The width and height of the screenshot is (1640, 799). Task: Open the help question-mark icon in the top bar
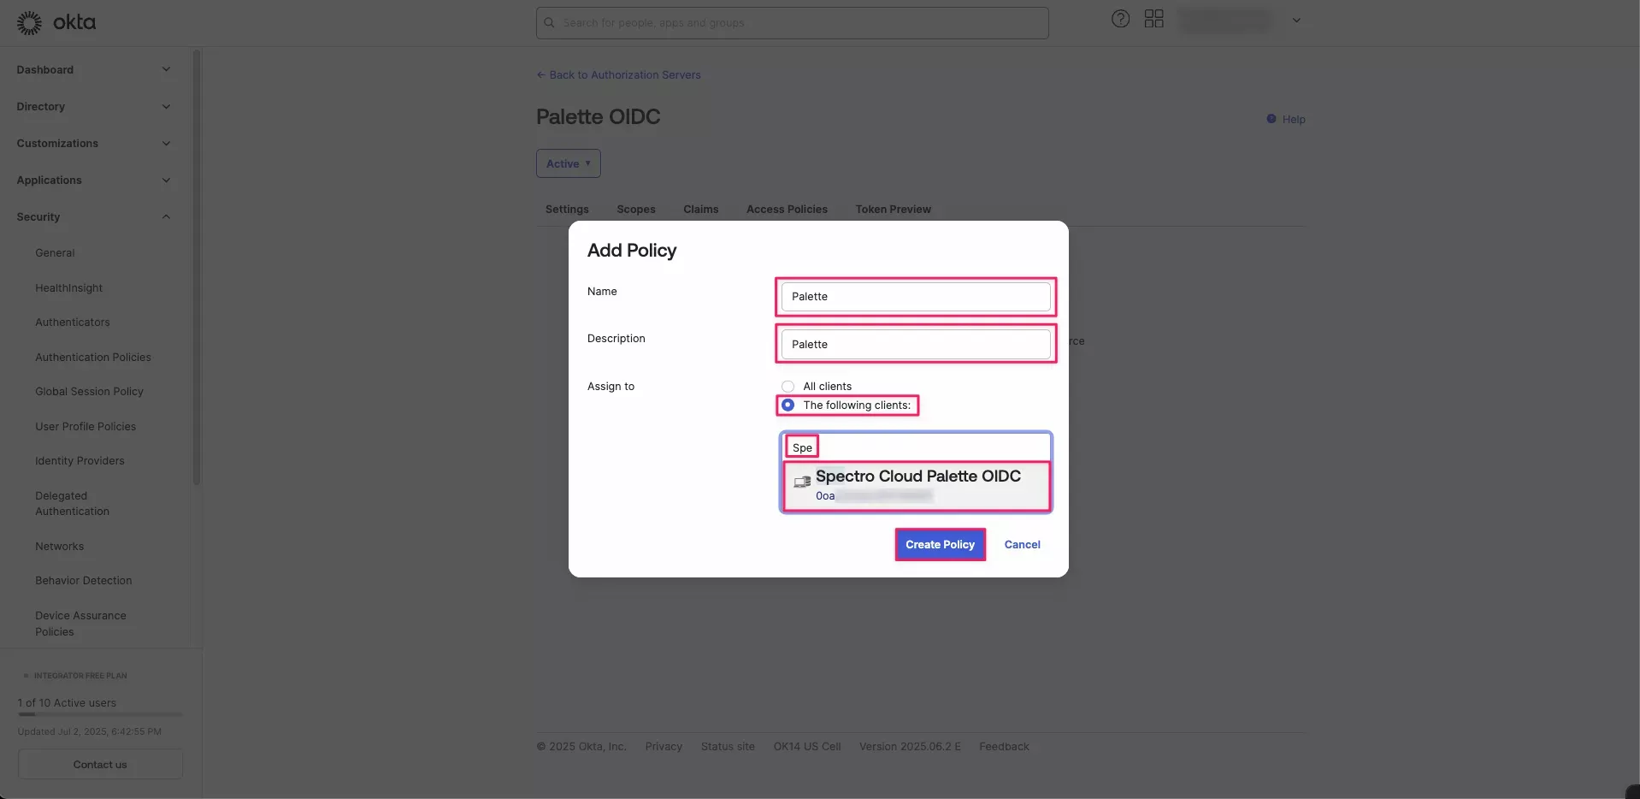point(1120,19)
